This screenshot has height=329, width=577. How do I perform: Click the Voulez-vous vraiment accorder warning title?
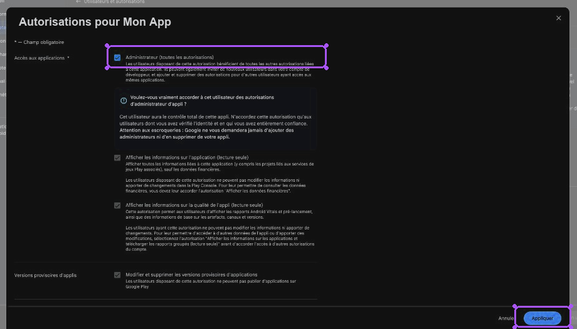click(x=202, y=101)
